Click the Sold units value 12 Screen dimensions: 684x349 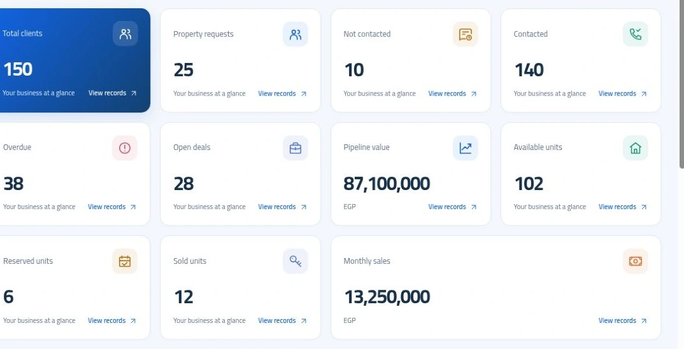click(x=183, y=298)
